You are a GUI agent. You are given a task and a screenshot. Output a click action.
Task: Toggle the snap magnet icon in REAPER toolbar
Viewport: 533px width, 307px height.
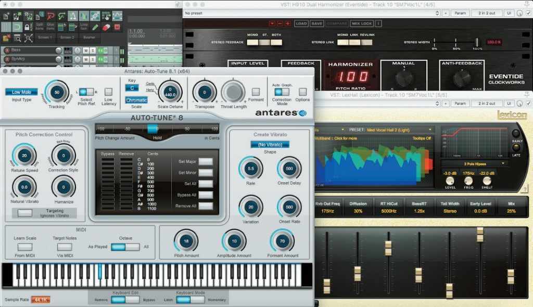pos(17,27)
